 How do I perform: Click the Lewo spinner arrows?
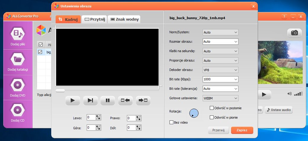[x=98, y=117]
